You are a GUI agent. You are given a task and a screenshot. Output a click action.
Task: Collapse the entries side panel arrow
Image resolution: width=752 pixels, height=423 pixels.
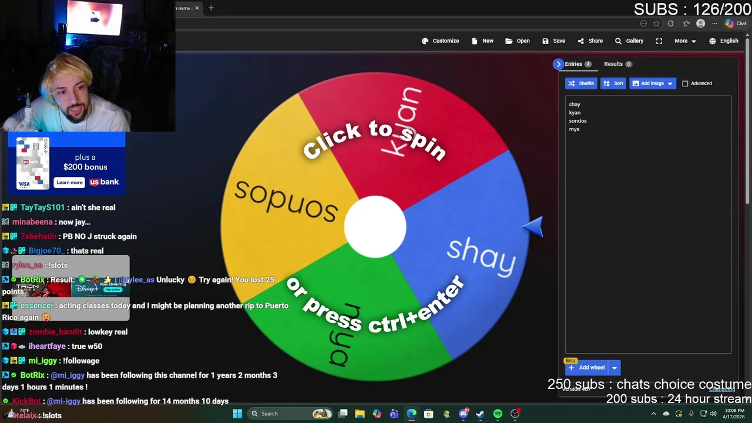558,64
